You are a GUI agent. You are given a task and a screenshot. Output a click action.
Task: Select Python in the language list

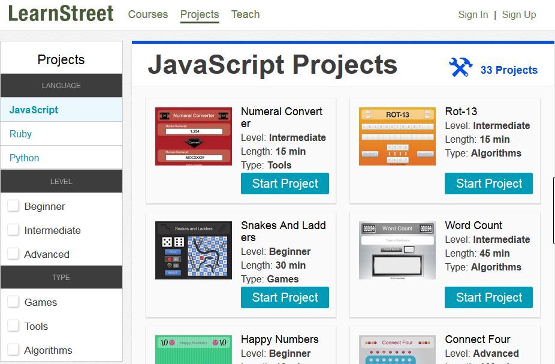(x=62, y=158)
